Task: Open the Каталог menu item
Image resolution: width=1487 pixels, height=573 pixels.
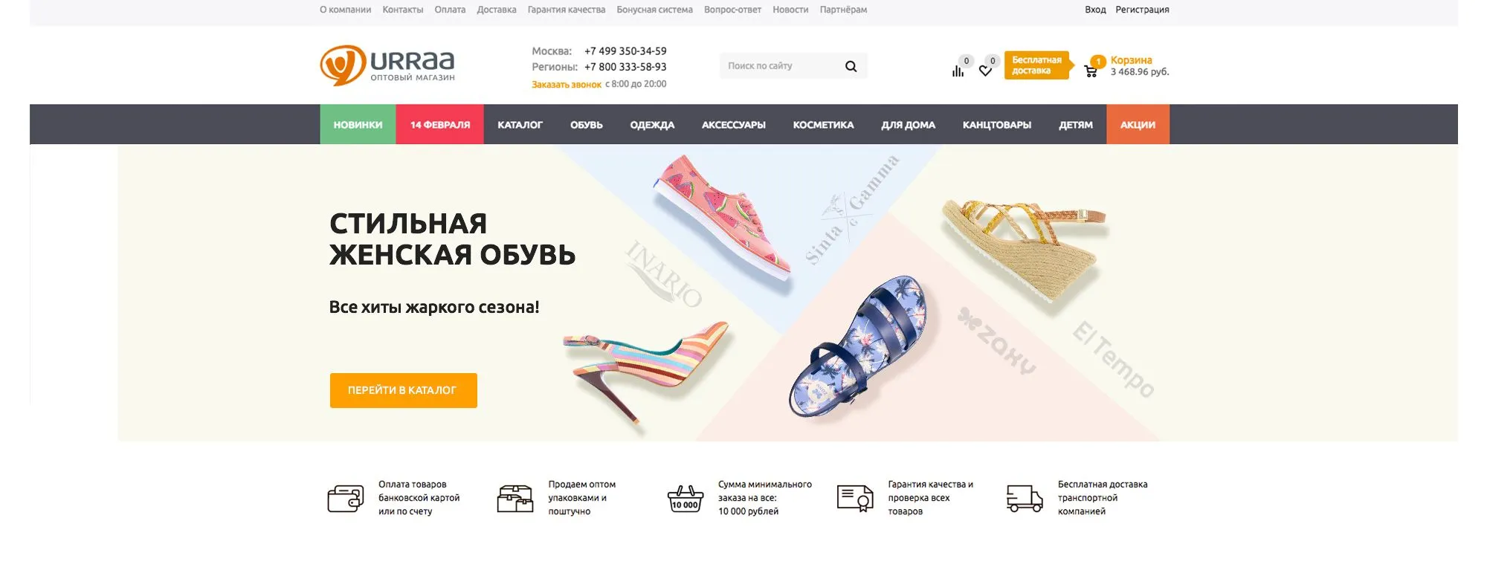Action: coord(520,125)
